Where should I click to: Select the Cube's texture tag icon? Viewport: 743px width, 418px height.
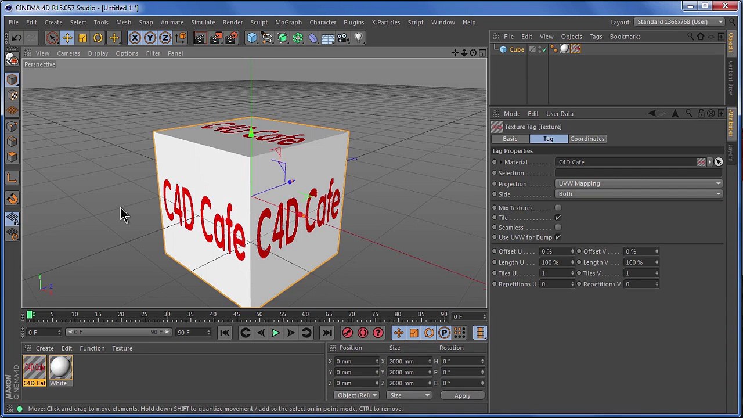tap(575, 49)
